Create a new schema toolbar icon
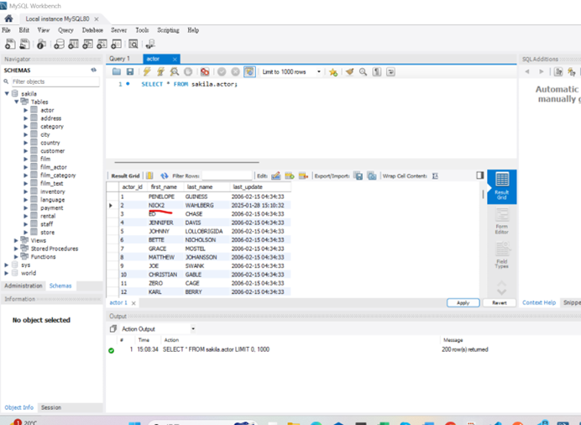581x425 pixels. (59, 44)
